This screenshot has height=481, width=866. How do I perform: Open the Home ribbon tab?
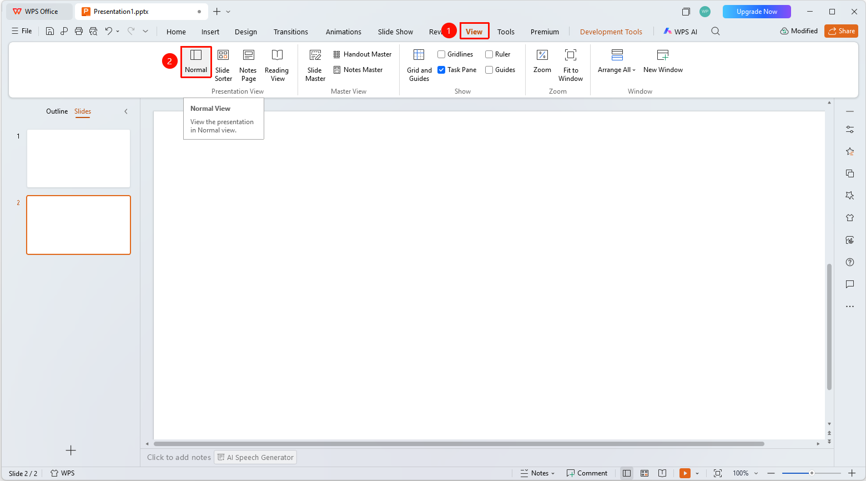click(x=176, y=32)
